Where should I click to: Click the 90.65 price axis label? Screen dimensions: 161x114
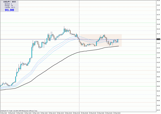coord(158,82)
